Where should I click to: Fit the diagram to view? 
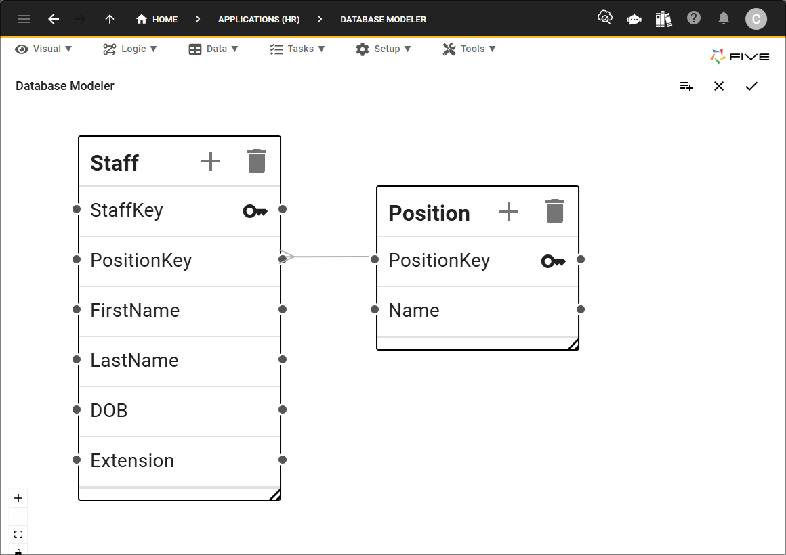(18, 535)
